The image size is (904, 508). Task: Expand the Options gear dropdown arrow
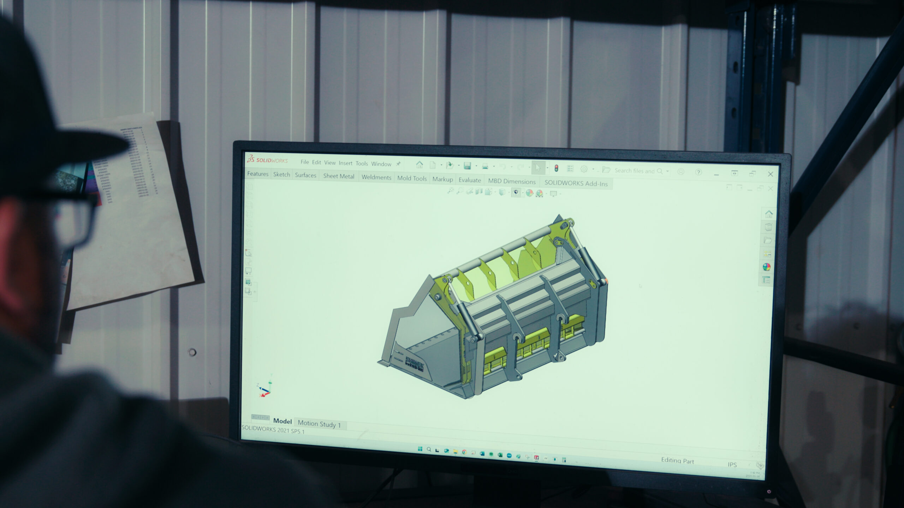pyautogui.click(x=593, y=169)
